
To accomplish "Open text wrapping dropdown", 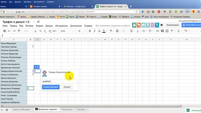I will pyautogui.click(x=144, y=31).
